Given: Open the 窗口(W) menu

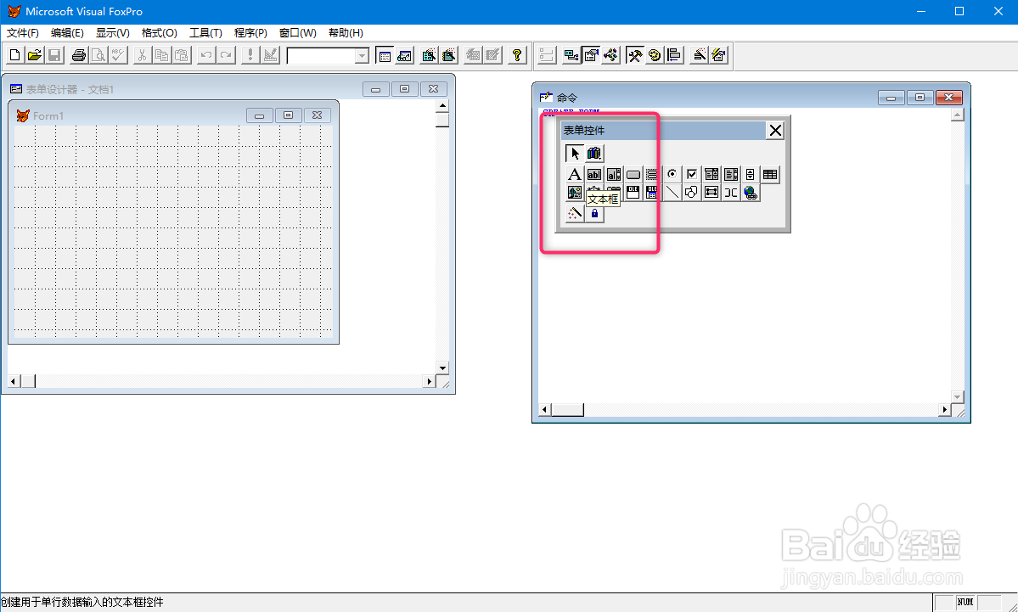Looking at the screenshot, I should click(x=297, y=32).
